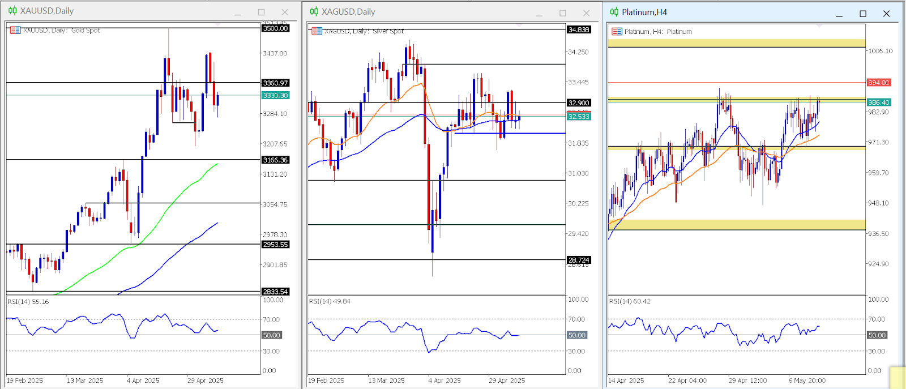
Task: Click the 936.50 price scale value
Action: [879, 233]
